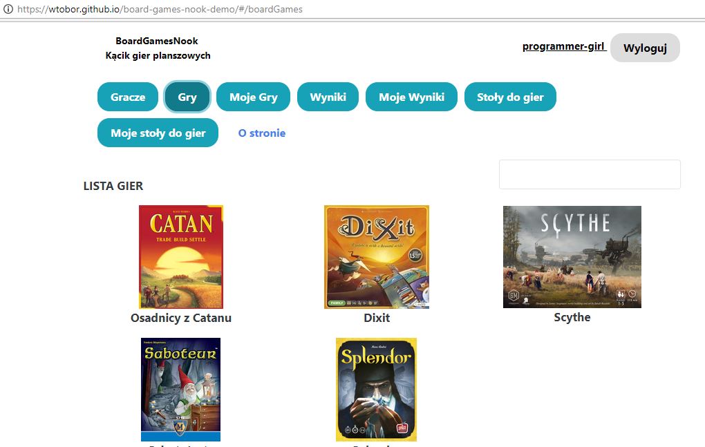
Task: Click the BoardGamesNook site title
Action: [157, 41]
